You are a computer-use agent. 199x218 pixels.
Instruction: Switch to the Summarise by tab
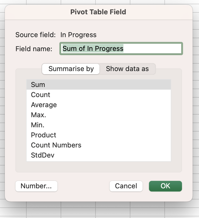pyautogui.click(x=71, y=69)
